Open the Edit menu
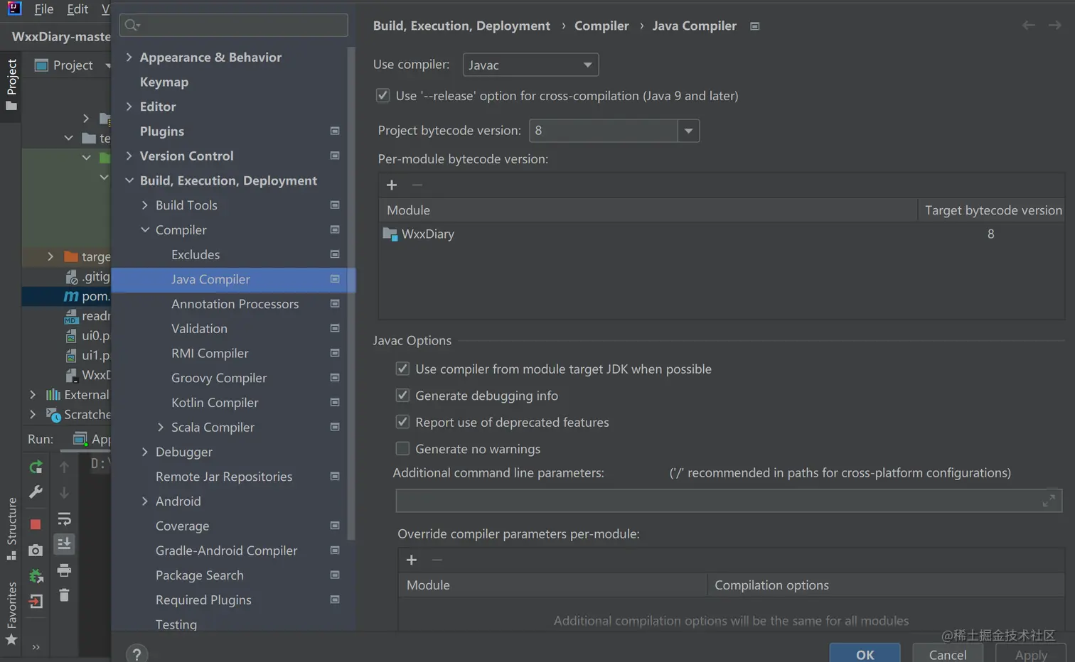Screen dimensions: 1075x662 tap(77, 9)
